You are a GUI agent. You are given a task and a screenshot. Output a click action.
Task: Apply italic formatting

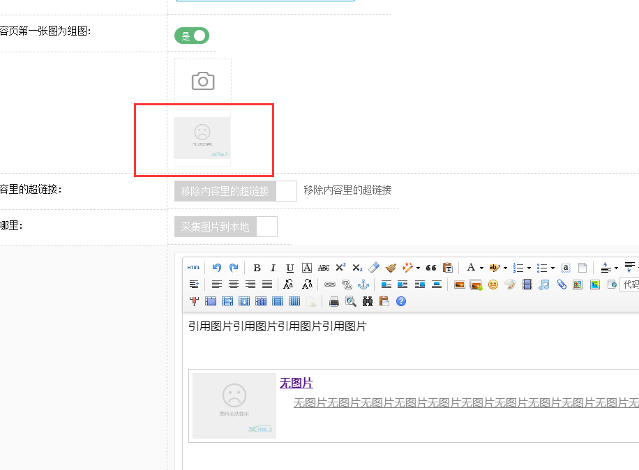point(273,268)
